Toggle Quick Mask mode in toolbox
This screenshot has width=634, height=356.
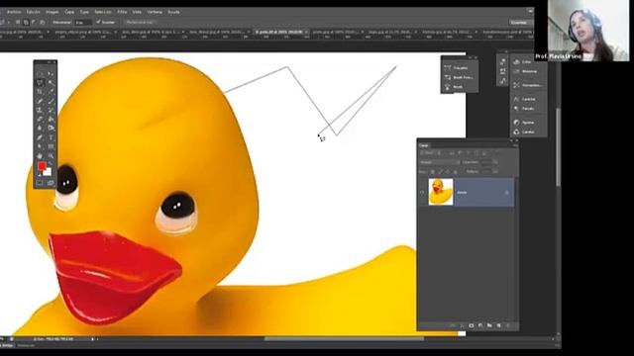point(40,183)
